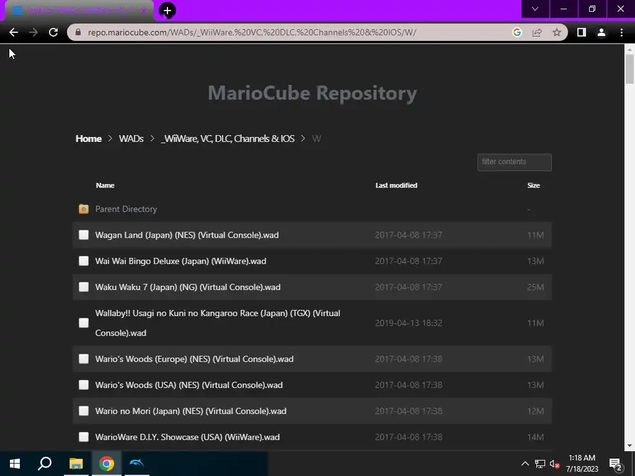Download Wario's Woods (Europe) wad
635x476 pixels.
(194, 359)
